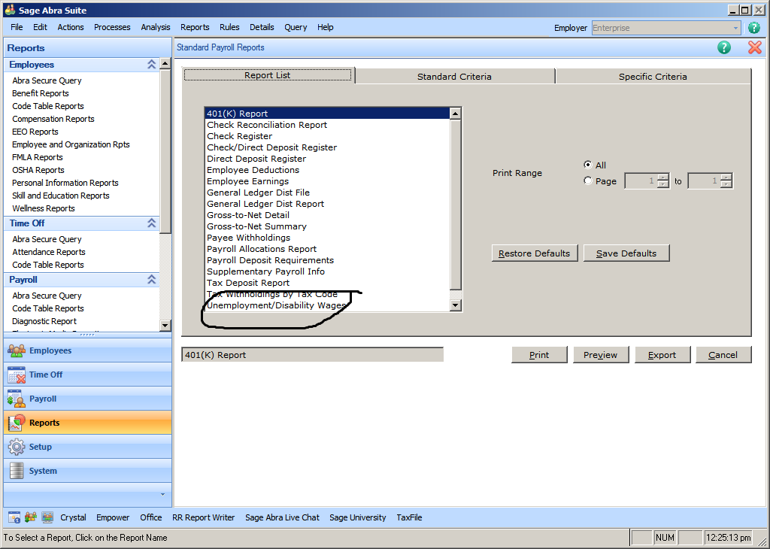Open Attendance Reports under Time Off

tap(49, 252)
